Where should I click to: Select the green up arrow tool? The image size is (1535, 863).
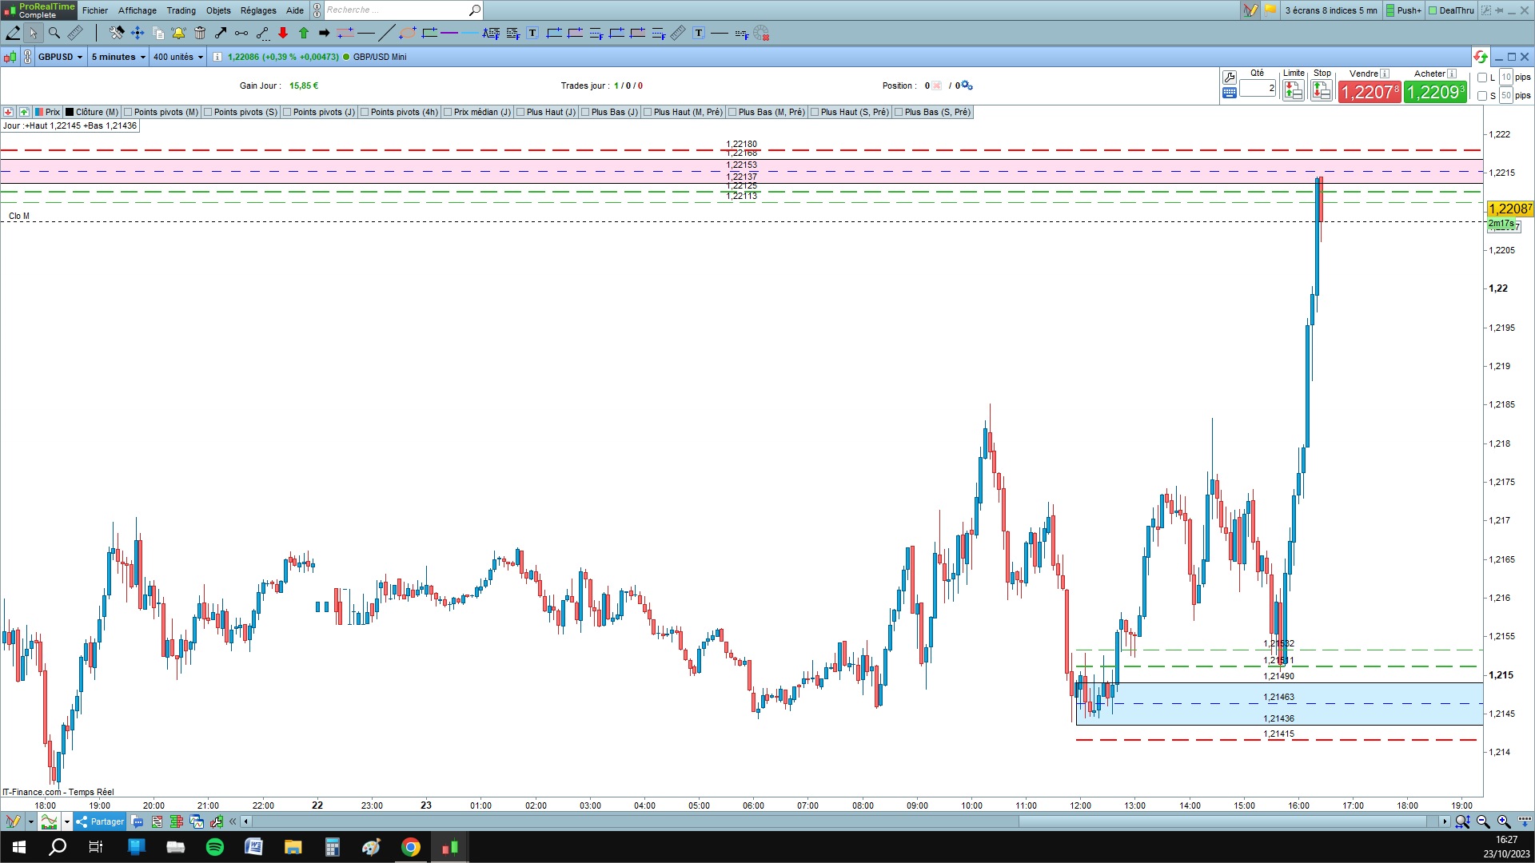(x=304, y=33)
